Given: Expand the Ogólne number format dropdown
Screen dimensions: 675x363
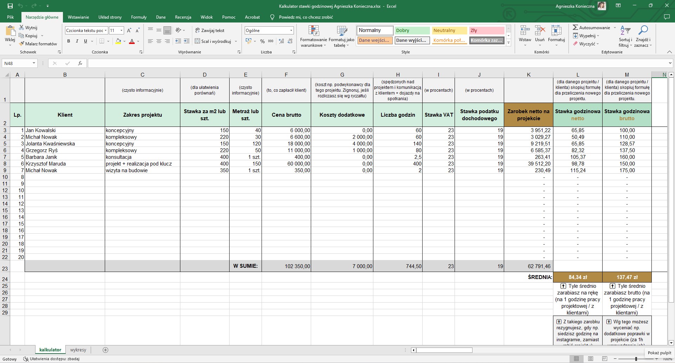Looking at the screenshot, I should point(291,31).
